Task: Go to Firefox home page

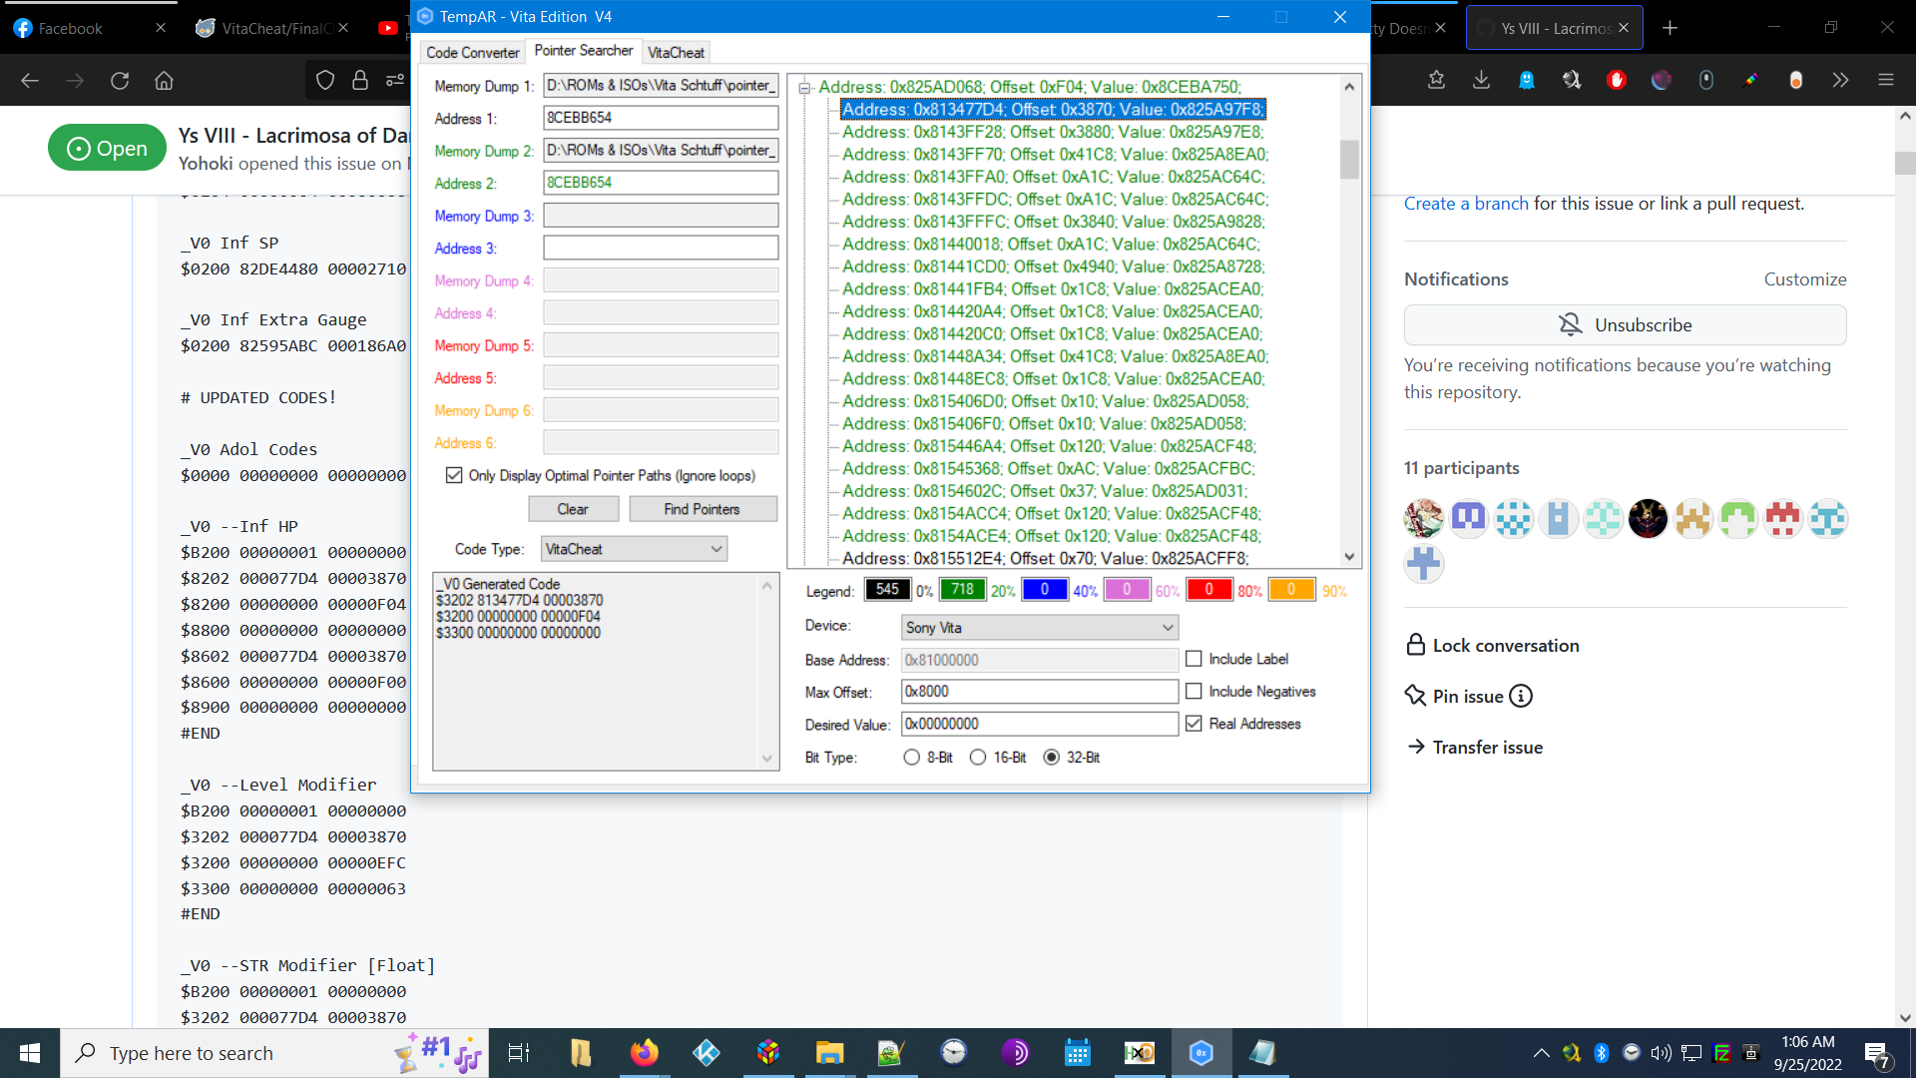Action: point(164,81)
